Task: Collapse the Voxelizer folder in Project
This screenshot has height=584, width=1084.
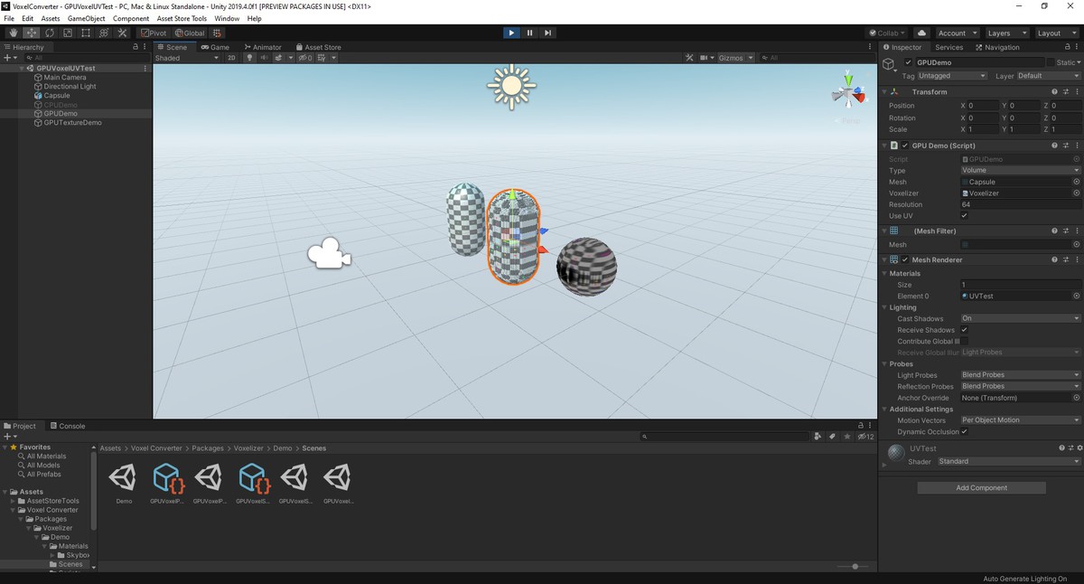Action: point(28,527)
